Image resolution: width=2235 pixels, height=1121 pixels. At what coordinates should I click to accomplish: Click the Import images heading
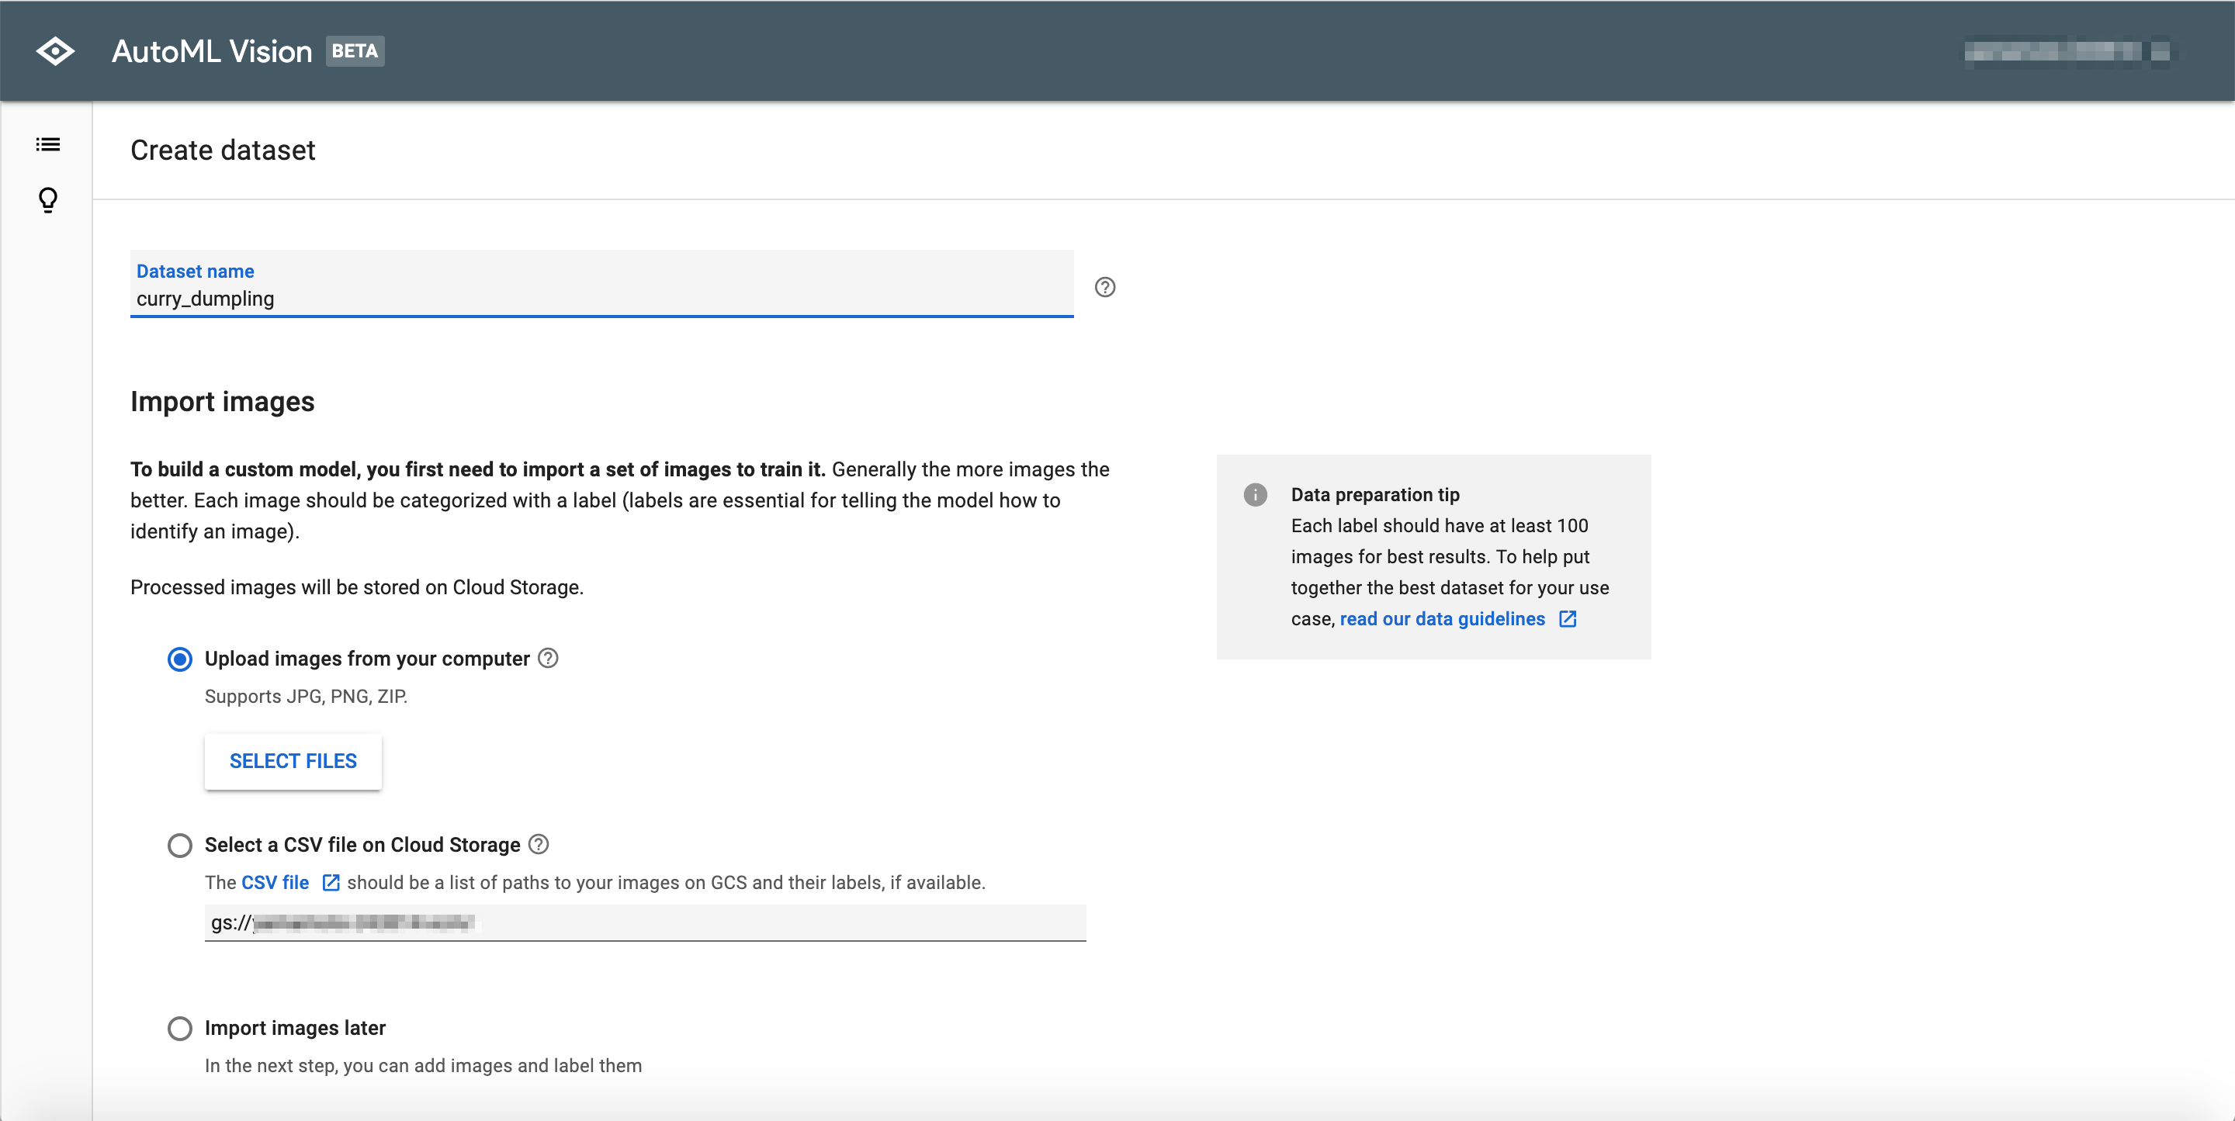point(222,402)
